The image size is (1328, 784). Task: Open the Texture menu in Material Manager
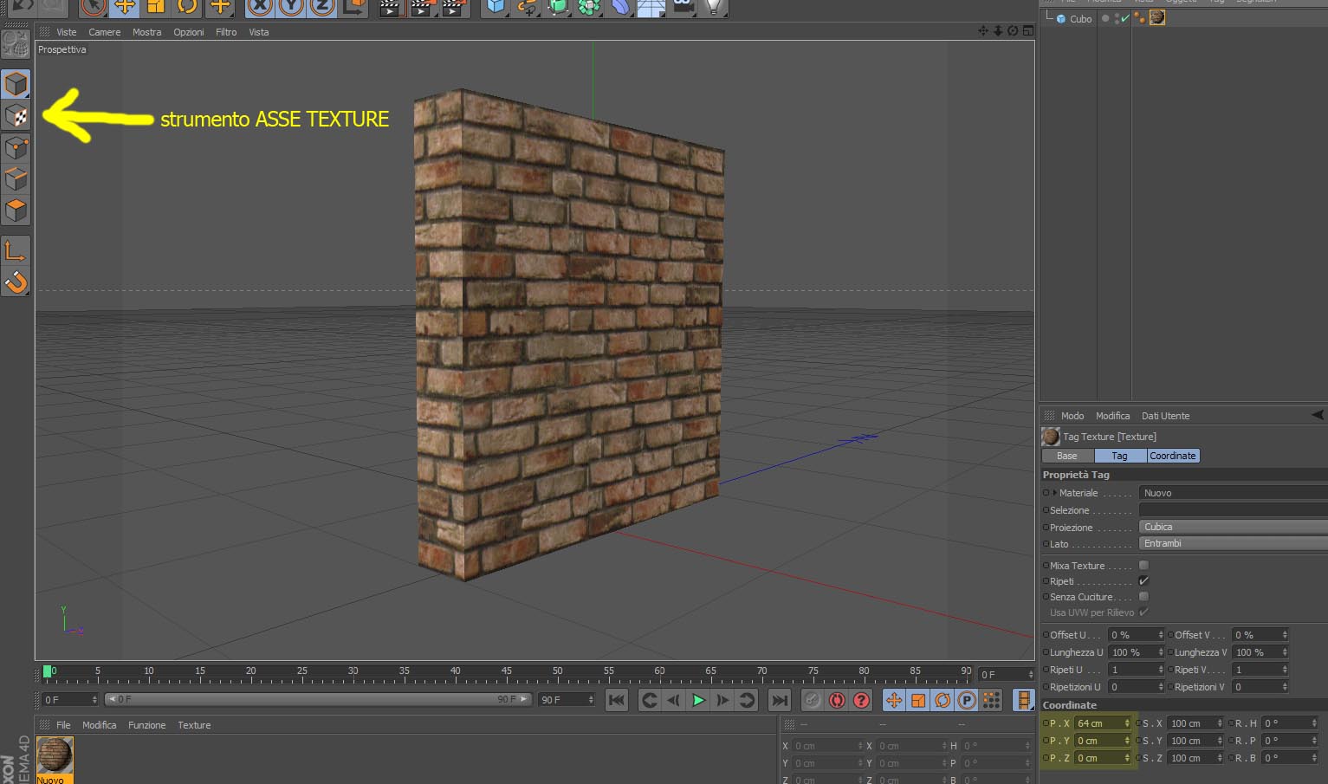pos(194,725)
